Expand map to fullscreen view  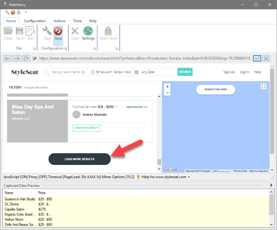[264, 86]
